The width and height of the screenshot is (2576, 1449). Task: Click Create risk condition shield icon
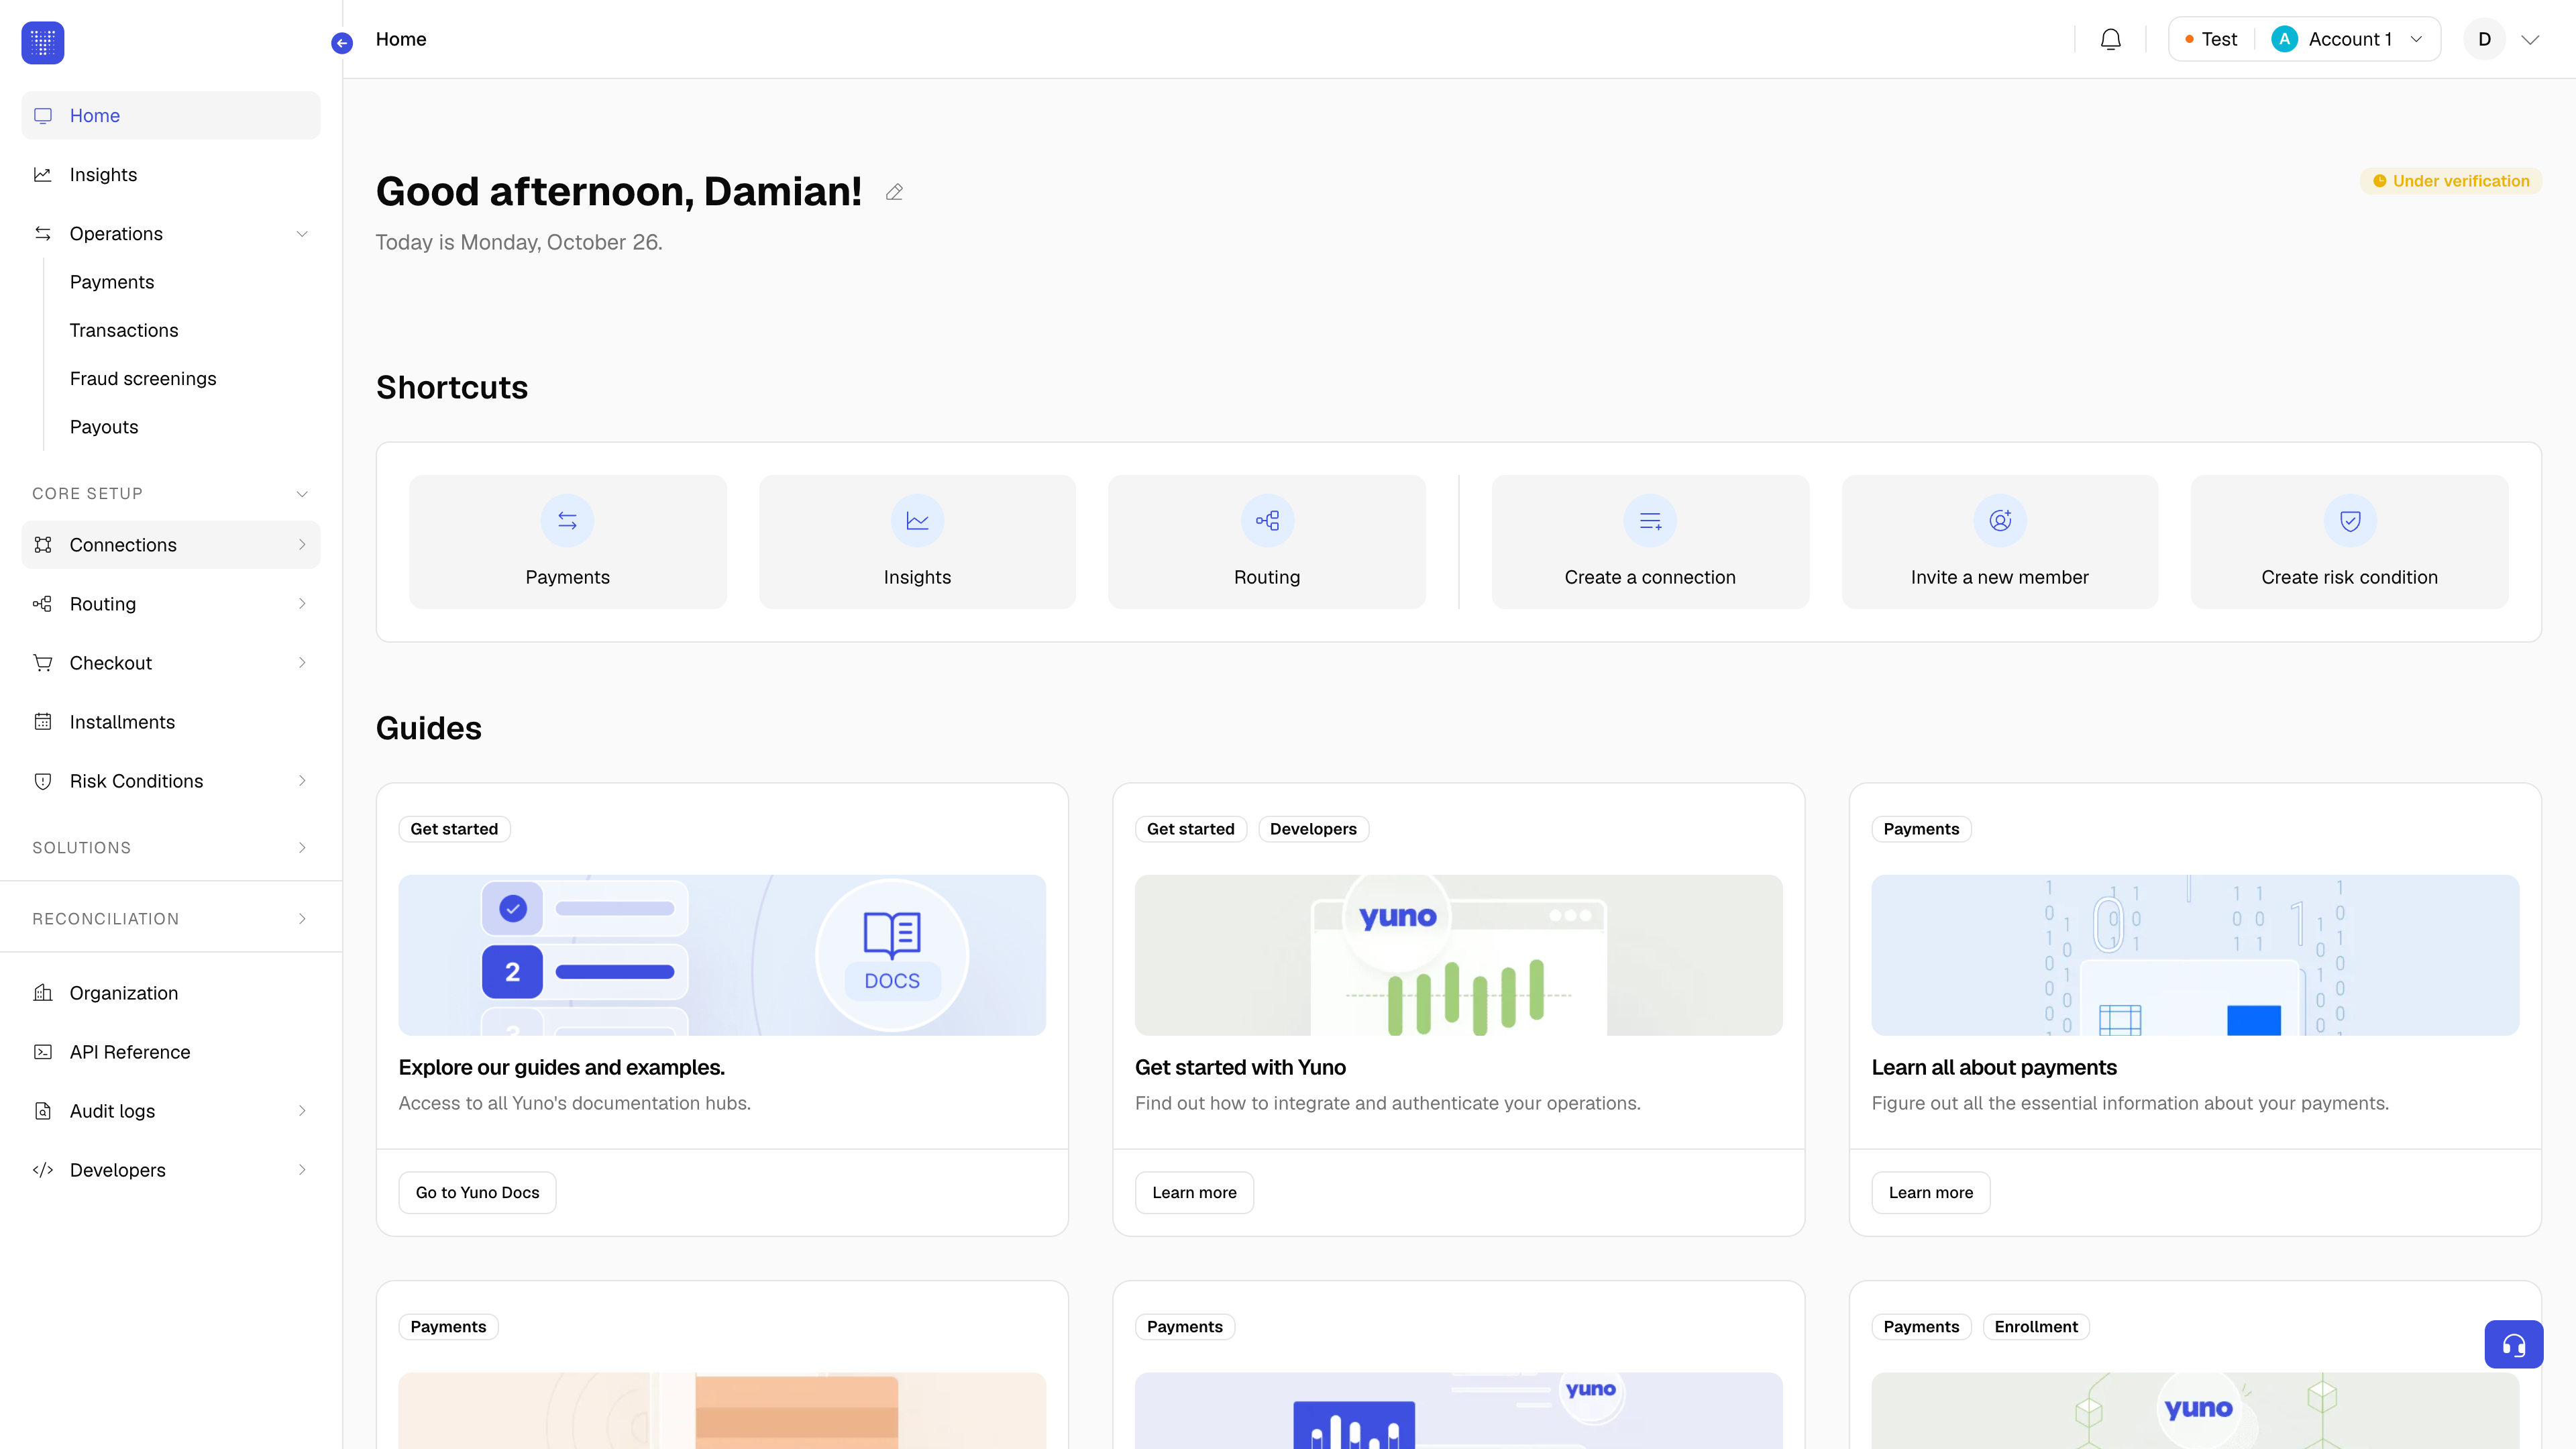pyautogui.click(x=2350, y=520)
